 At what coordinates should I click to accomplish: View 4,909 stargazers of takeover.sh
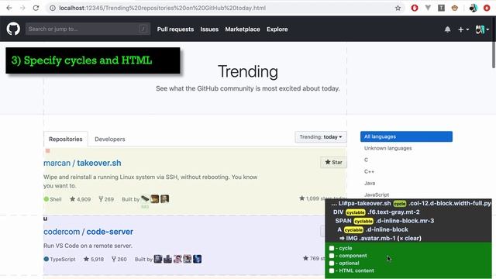(x=80, y=199)
